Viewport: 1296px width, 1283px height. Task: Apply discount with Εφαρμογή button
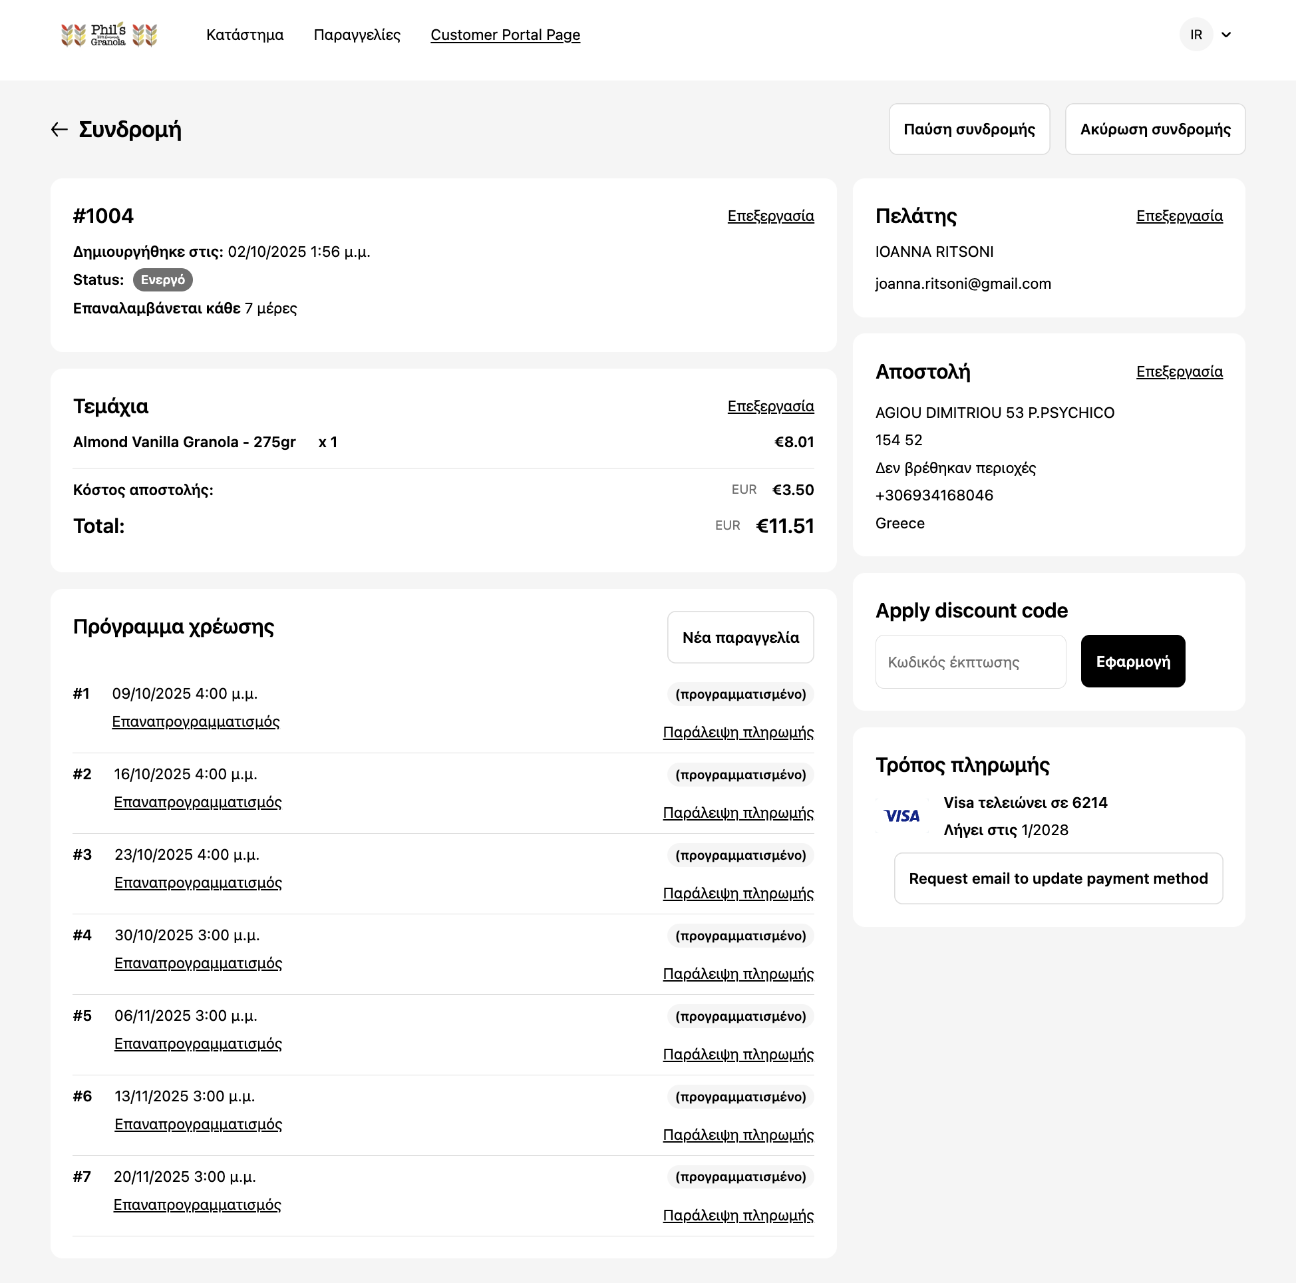click(x=1132, y=661)
